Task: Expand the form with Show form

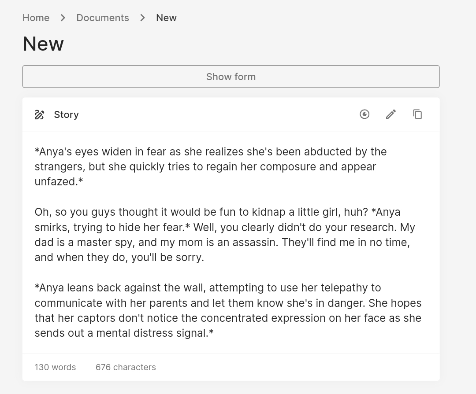Action: click(231, 77)
